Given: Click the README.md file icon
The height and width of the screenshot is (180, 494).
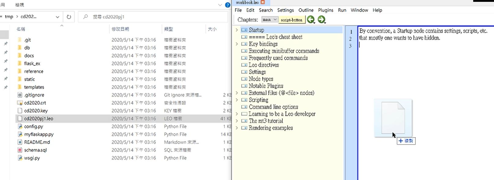Looking at the screenshot, I should (20, 142).
